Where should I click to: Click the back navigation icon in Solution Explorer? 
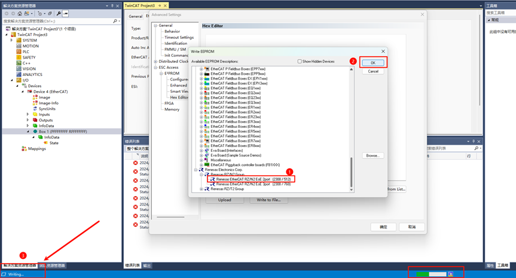7,14
